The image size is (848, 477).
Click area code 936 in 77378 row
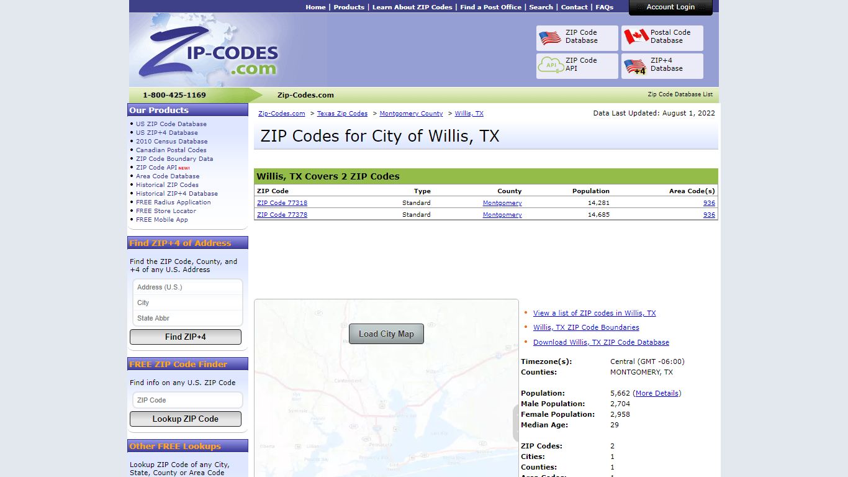709,215
